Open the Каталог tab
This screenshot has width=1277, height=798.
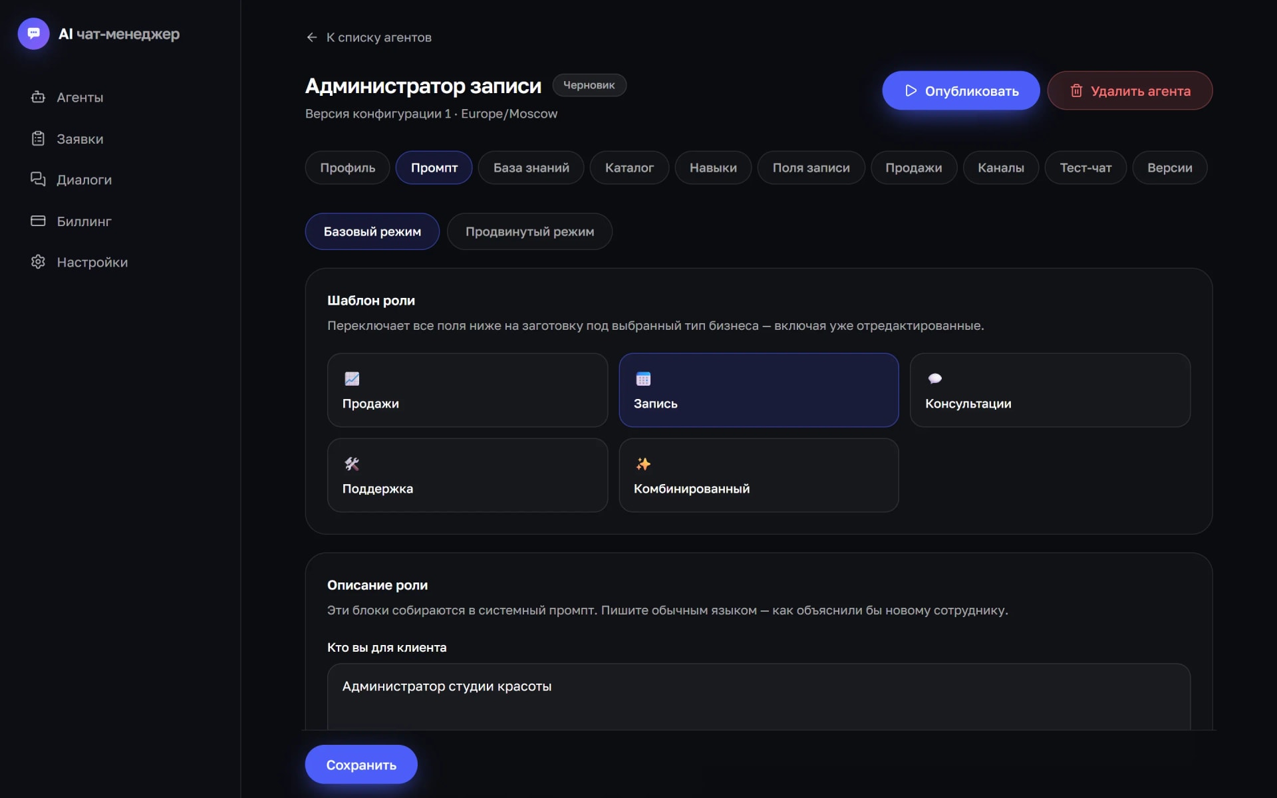point(629,168)
